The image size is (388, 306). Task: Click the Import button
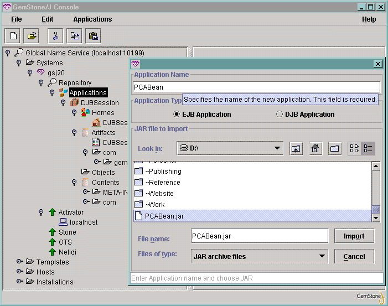pyautogui.click(x=354, y=236)
